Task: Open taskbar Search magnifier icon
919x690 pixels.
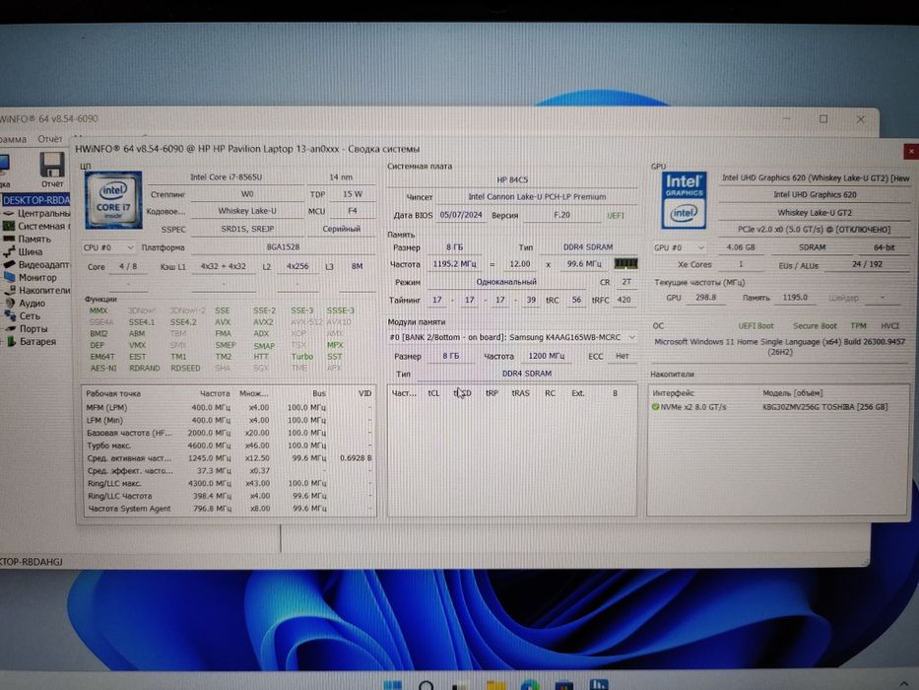Action: click(x=427, y=685)
